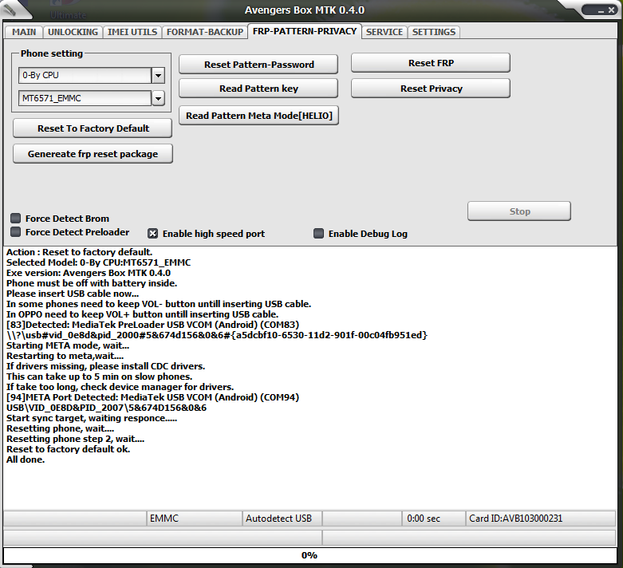
Task: Switch to the UNLOCKING tab
Action: [73, 32]
